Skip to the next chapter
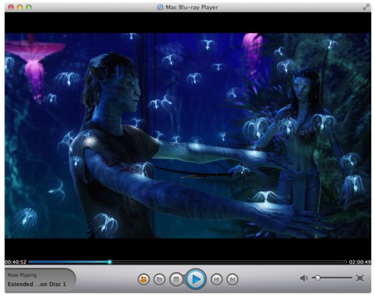This screenshot has width=375, height=296. point(232,279)
